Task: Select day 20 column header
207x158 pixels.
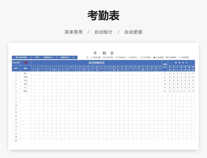Action: coord(114,67)
